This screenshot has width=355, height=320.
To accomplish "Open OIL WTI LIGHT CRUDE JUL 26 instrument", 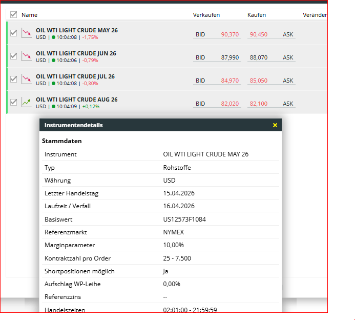I will [x=75, y=76].
